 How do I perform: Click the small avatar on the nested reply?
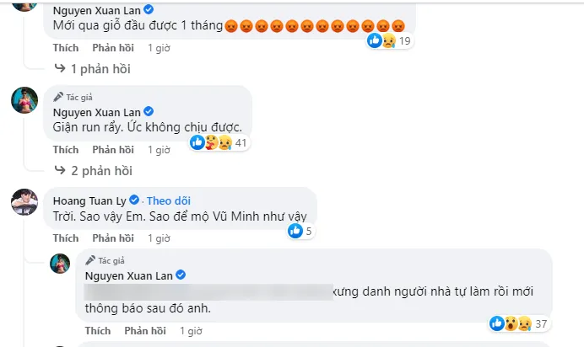[x=60, y=263]
